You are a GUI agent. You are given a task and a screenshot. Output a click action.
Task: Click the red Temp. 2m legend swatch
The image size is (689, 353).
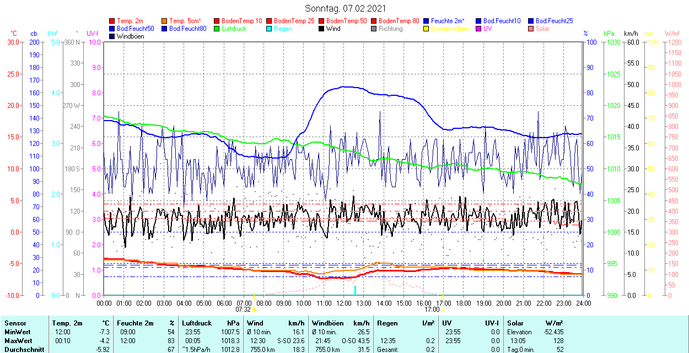112,21
